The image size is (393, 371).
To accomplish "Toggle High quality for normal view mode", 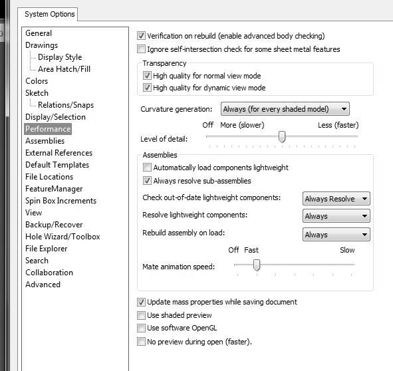I will point(147,75).
